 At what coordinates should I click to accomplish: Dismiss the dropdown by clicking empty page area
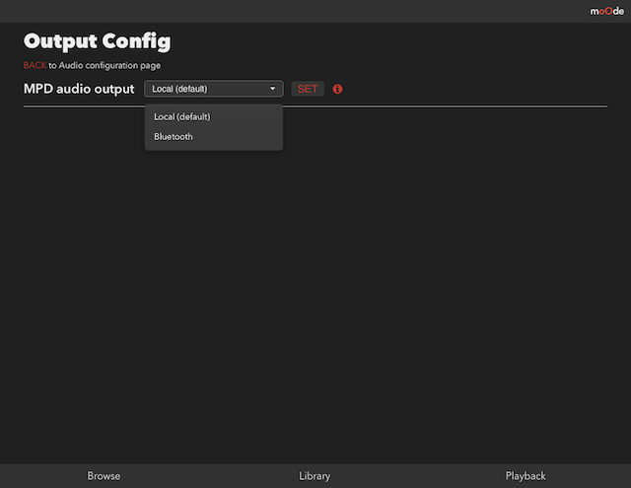pos(402,282)
